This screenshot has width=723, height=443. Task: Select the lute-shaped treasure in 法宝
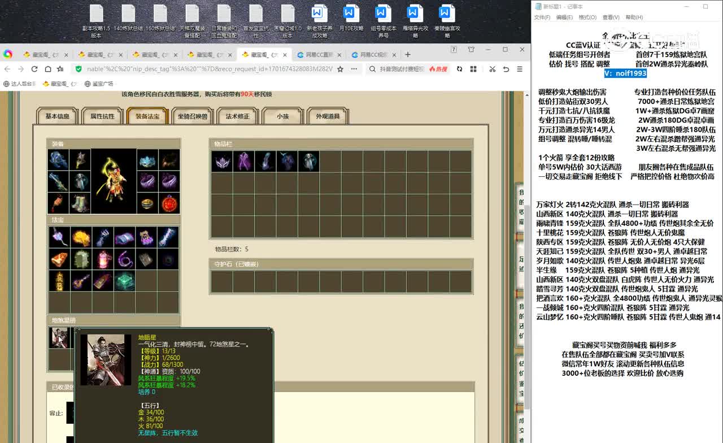(x=81, y=281)
